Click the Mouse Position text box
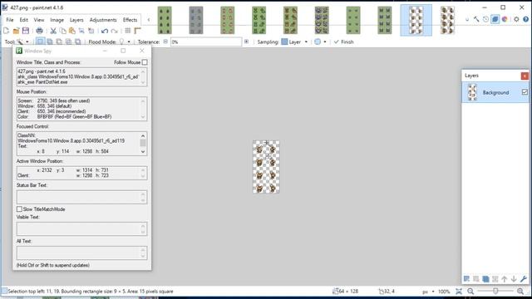 pyautogui.click(x=81, y=109)
